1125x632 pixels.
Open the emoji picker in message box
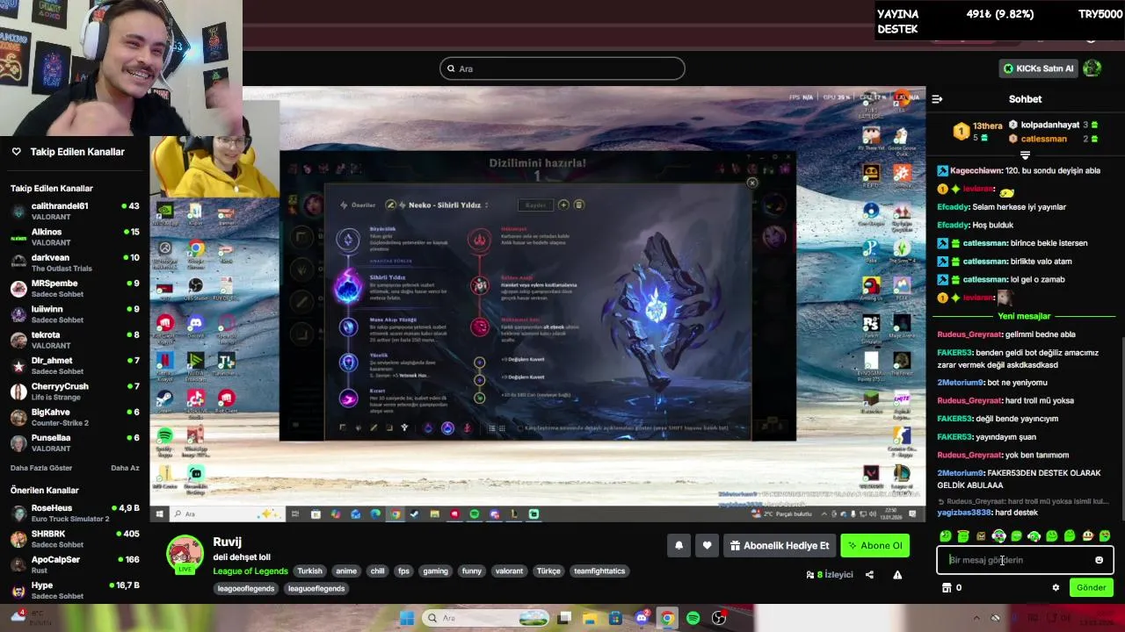1099,560
